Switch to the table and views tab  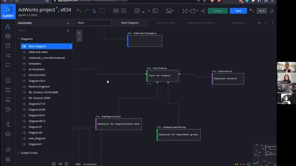[166, 23]
